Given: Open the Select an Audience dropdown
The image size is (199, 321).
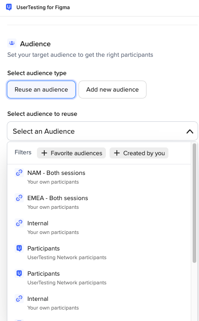Looking at the screenshot, I should click(x=102, y=131).
